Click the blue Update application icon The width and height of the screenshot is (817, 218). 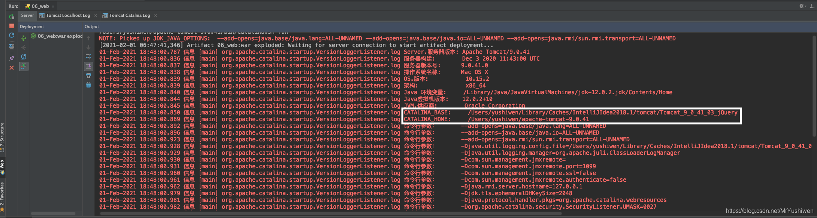(12, 35)
